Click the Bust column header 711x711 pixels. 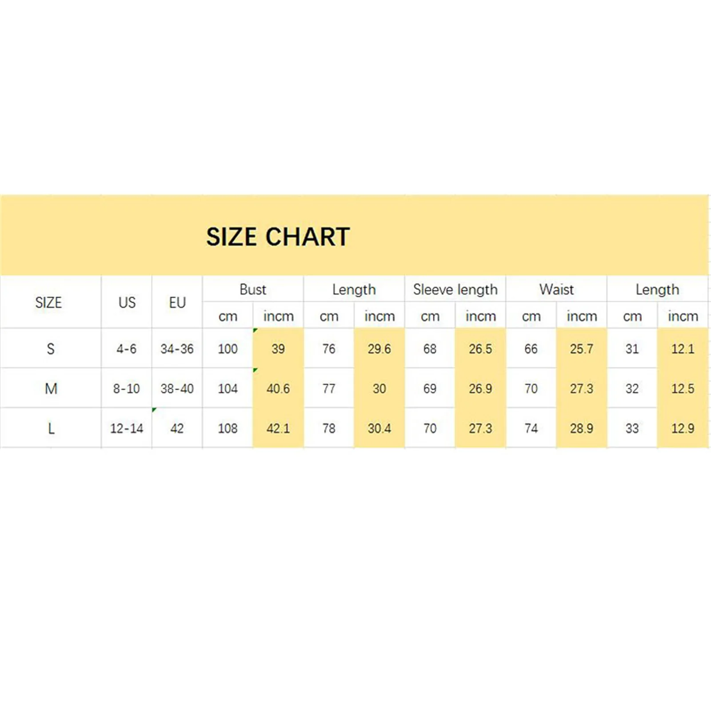[253, 289]
